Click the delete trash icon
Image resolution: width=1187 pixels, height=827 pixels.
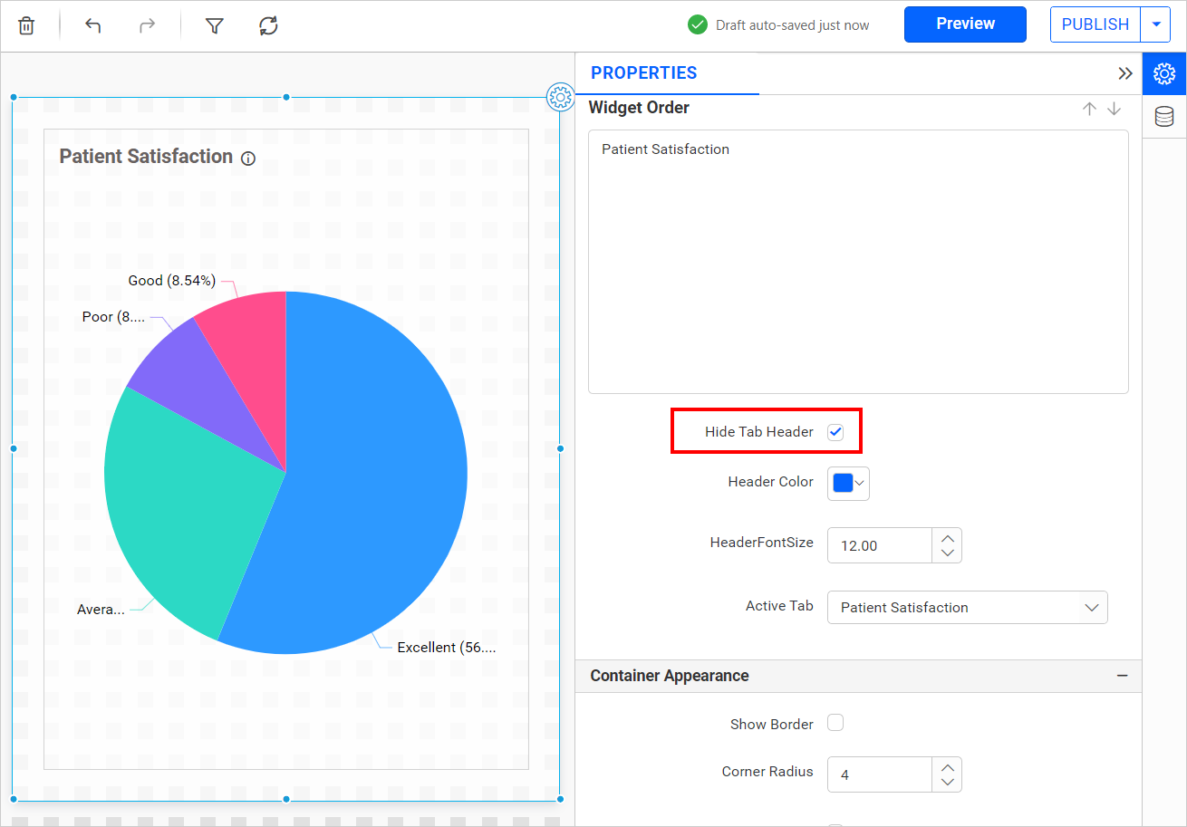coord(26,25)
